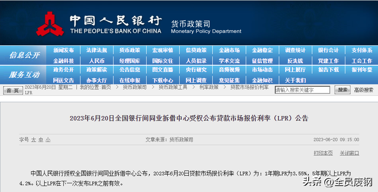Select the 工会工作 menu item

362,61
